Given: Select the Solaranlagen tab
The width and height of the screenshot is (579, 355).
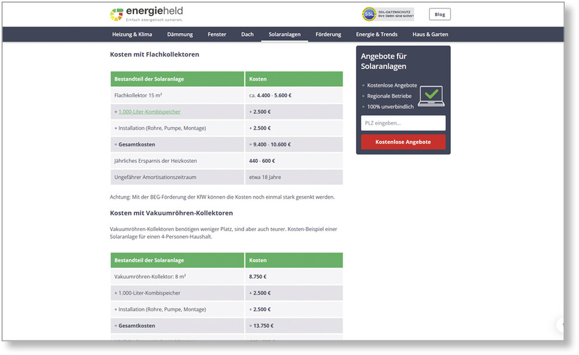Looking at the screenshot, I should coord(284,34).
